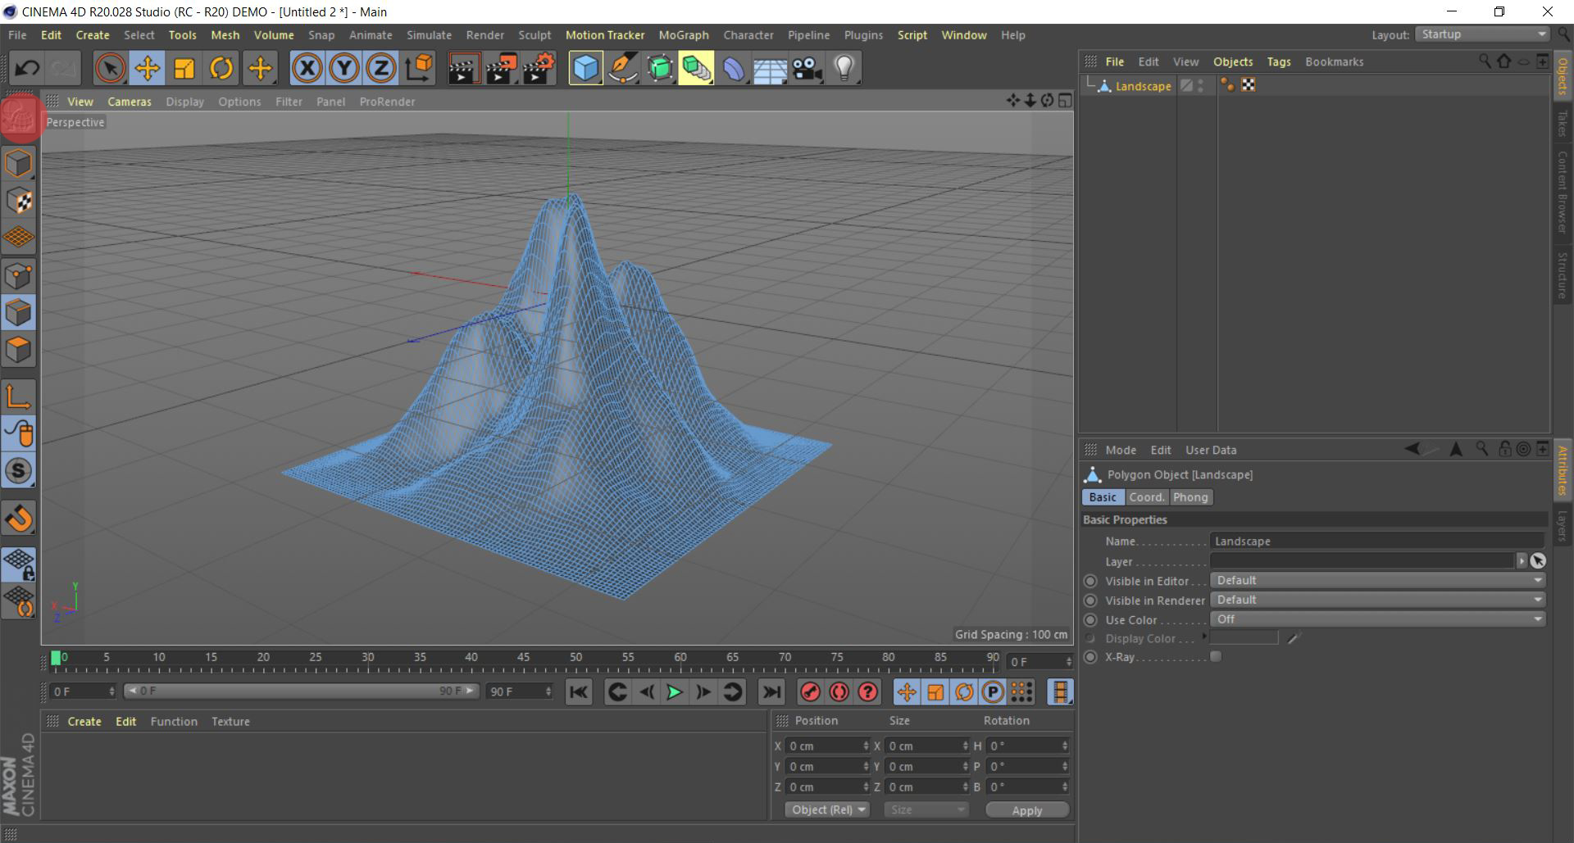
Task: Open the Bend deformer icon
Action: coord(734,68)
